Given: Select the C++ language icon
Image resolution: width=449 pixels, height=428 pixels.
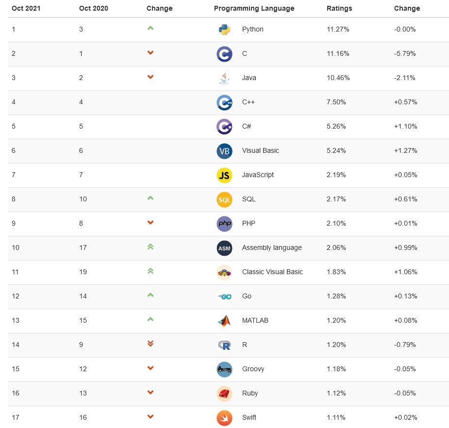Looking at the screenshot, I should pos(224,102).
